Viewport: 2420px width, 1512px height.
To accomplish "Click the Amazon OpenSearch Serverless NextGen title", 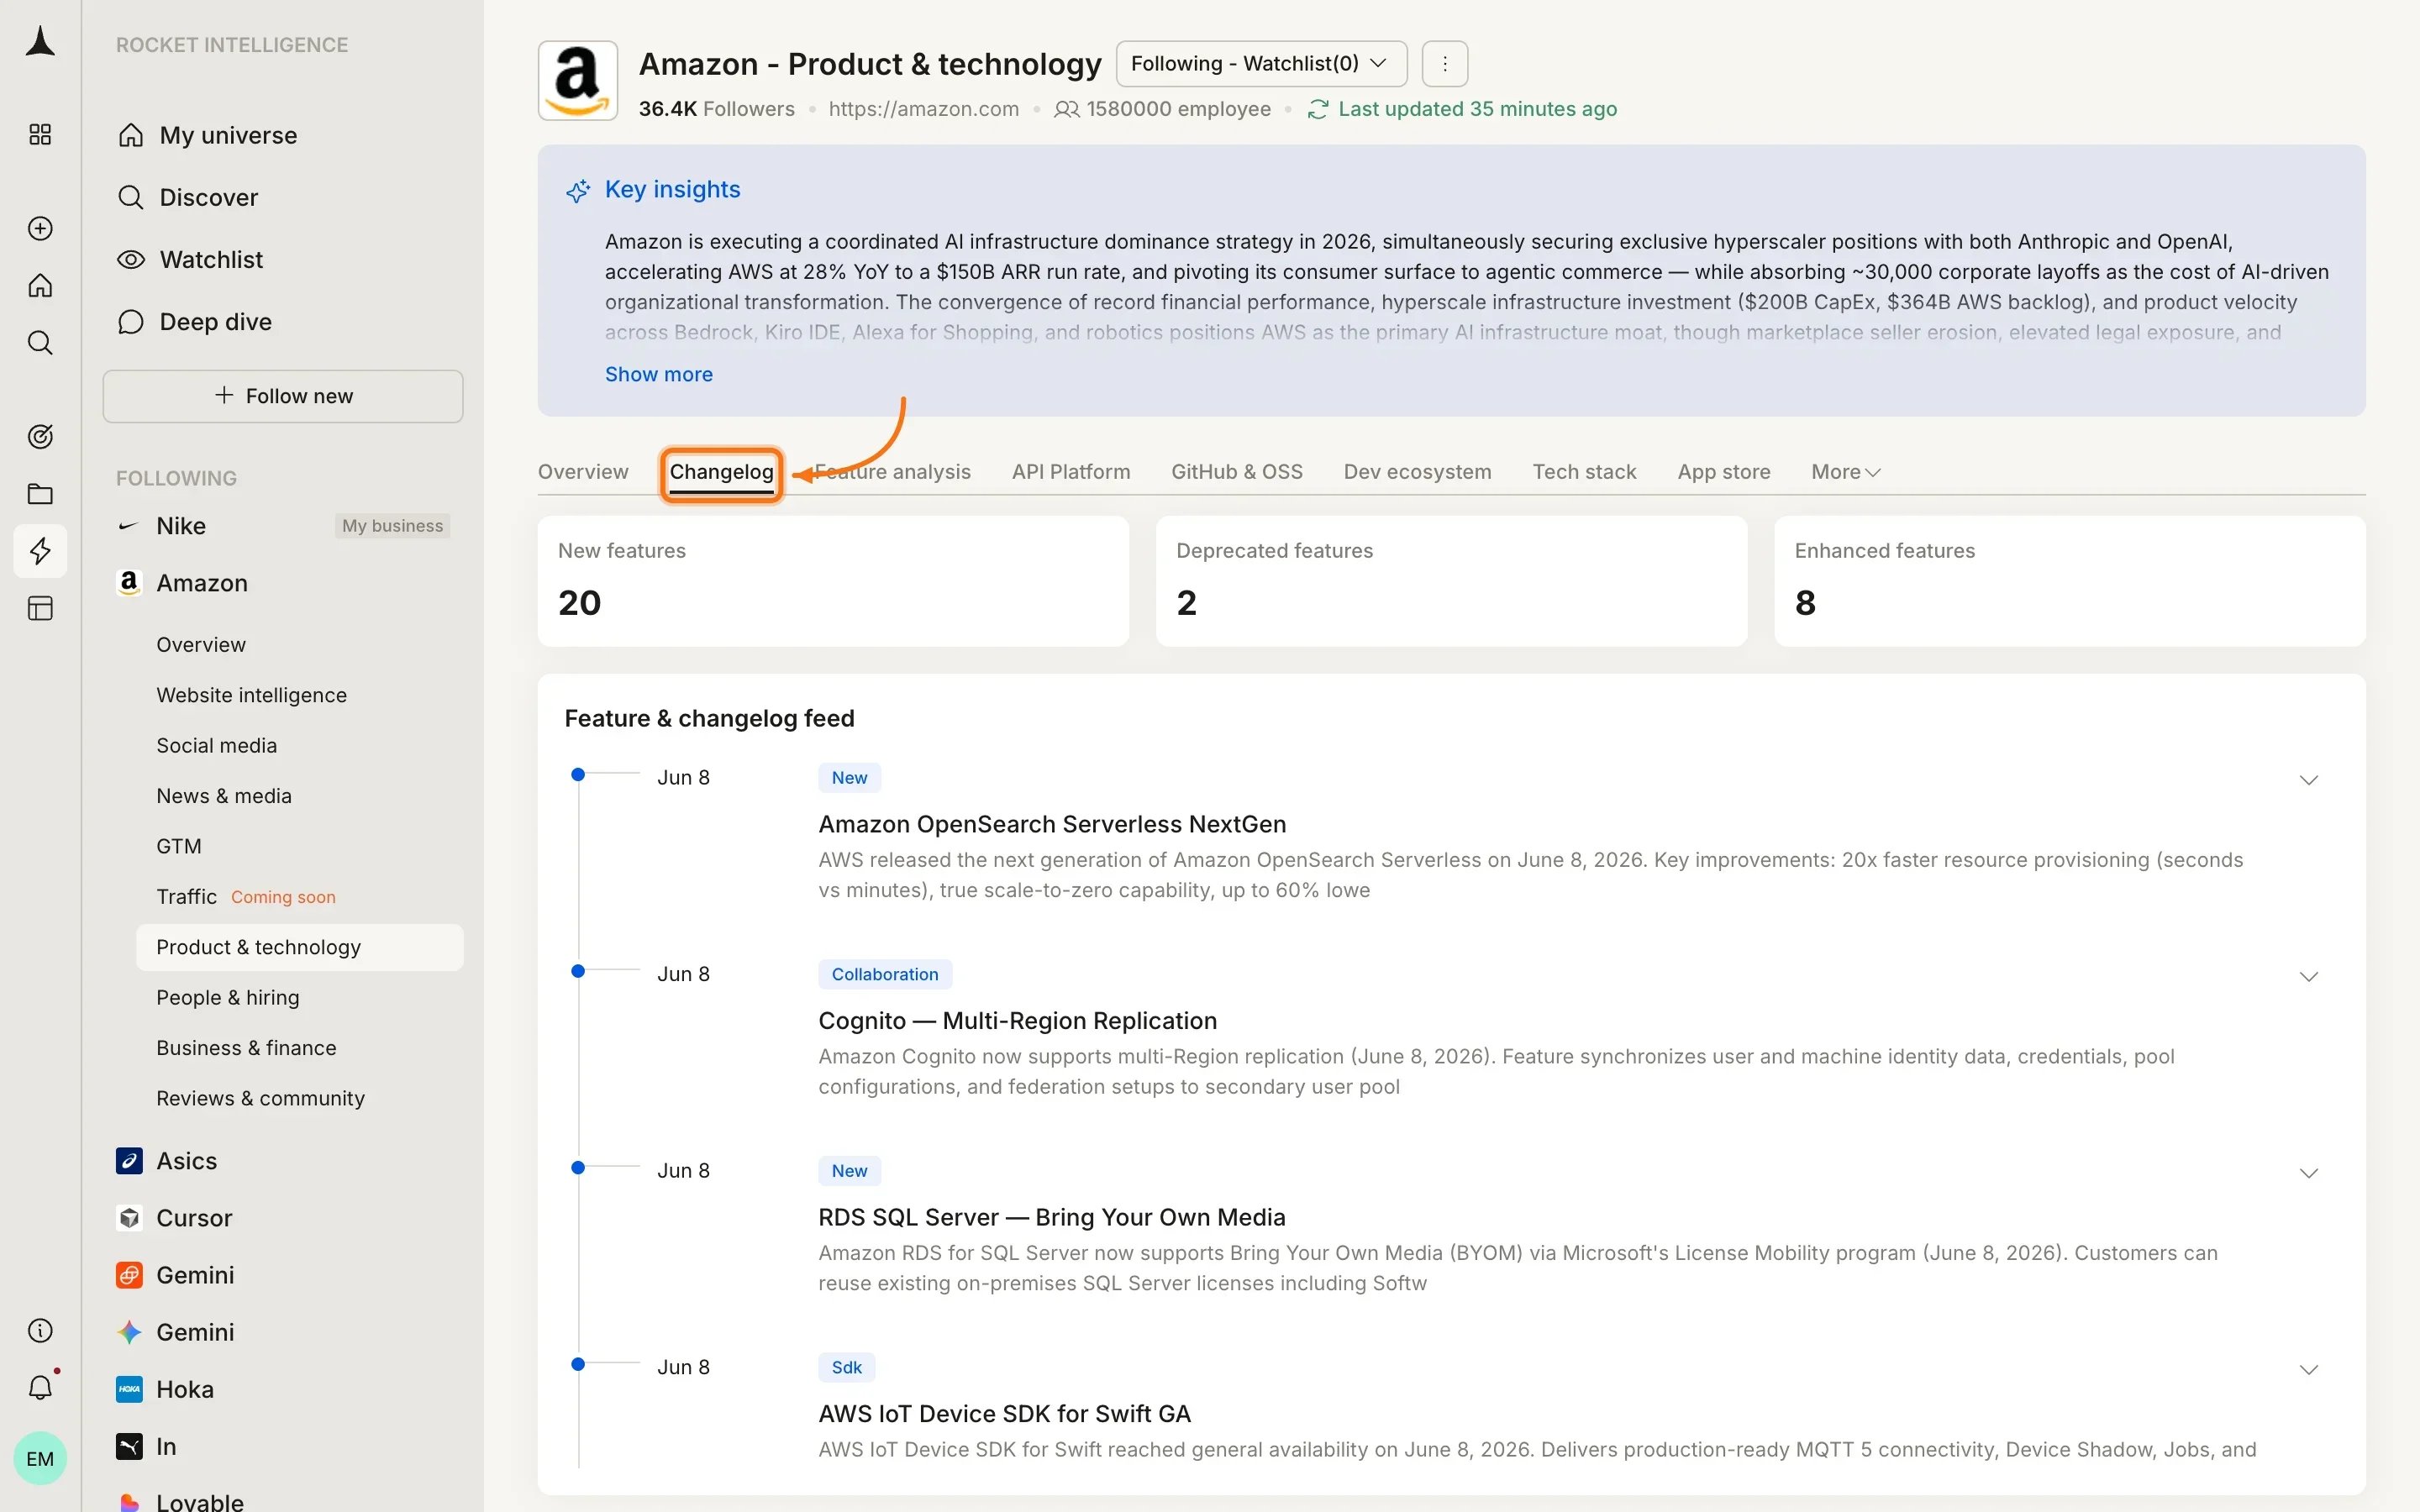I will (x=1052, y=824).
